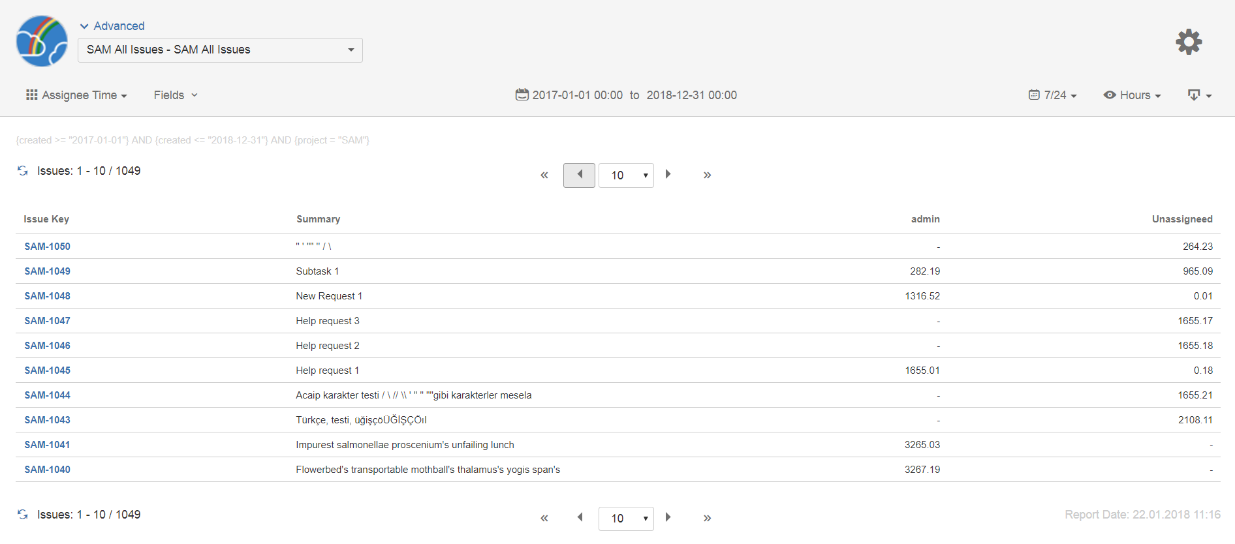Click the bottom refresh issues icon
Screen dimensions: 1235x544
(23, 515)
